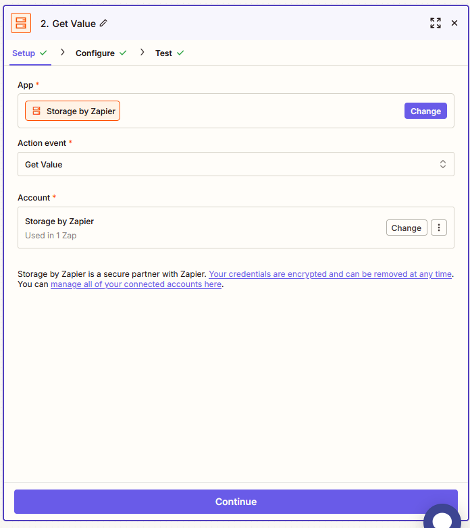Click the App field label
Screen dimensions: 470x528
point(26,85)
